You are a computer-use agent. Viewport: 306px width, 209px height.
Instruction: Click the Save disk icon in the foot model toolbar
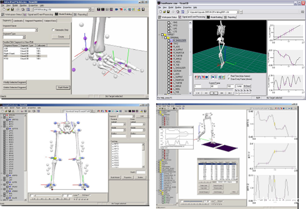point(12,9)
